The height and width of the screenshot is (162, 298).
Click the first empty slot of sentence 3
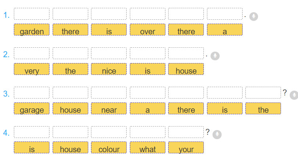tap(32, 93)
